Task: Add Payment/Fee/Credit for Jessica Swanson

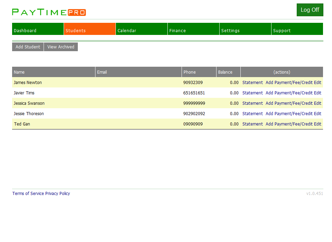Action: [289, 103]
